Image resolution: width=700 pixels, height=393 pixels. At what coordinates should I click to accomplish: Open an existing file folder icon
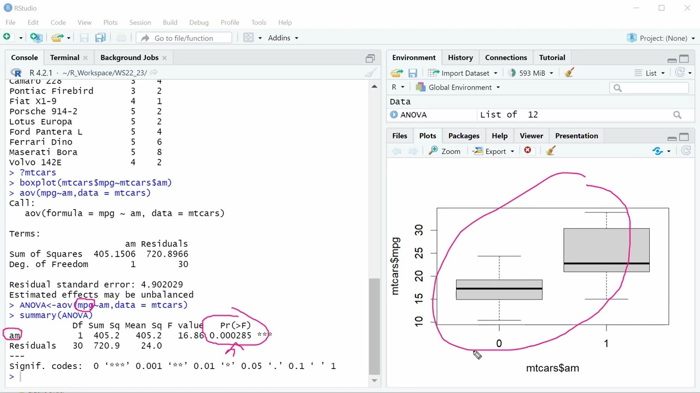pos(57,38)
